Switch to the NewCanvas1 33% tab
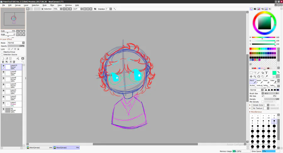This screenshot has width=283, height=153. pos(40,148)
